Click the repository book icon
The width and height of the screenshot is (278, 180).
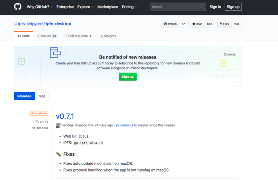(15, 23)
